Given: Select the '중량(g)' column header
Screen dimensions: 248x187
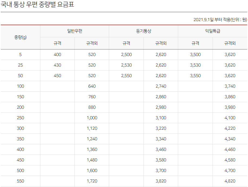Looking at the screenshot, I should coord(20,37).
